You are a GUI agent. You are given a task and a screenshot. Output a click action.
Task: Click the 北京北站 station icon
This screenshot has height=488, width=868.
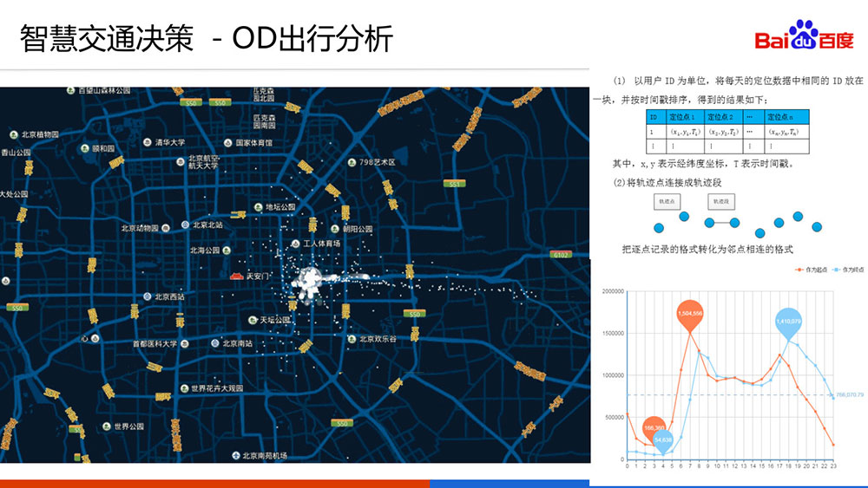[186, 225]
